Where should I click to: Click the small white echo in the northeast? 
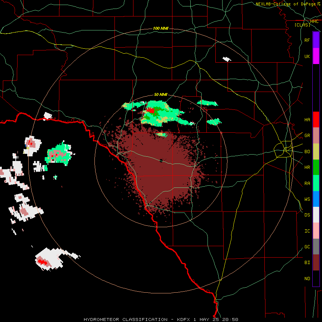coord(227,59)
